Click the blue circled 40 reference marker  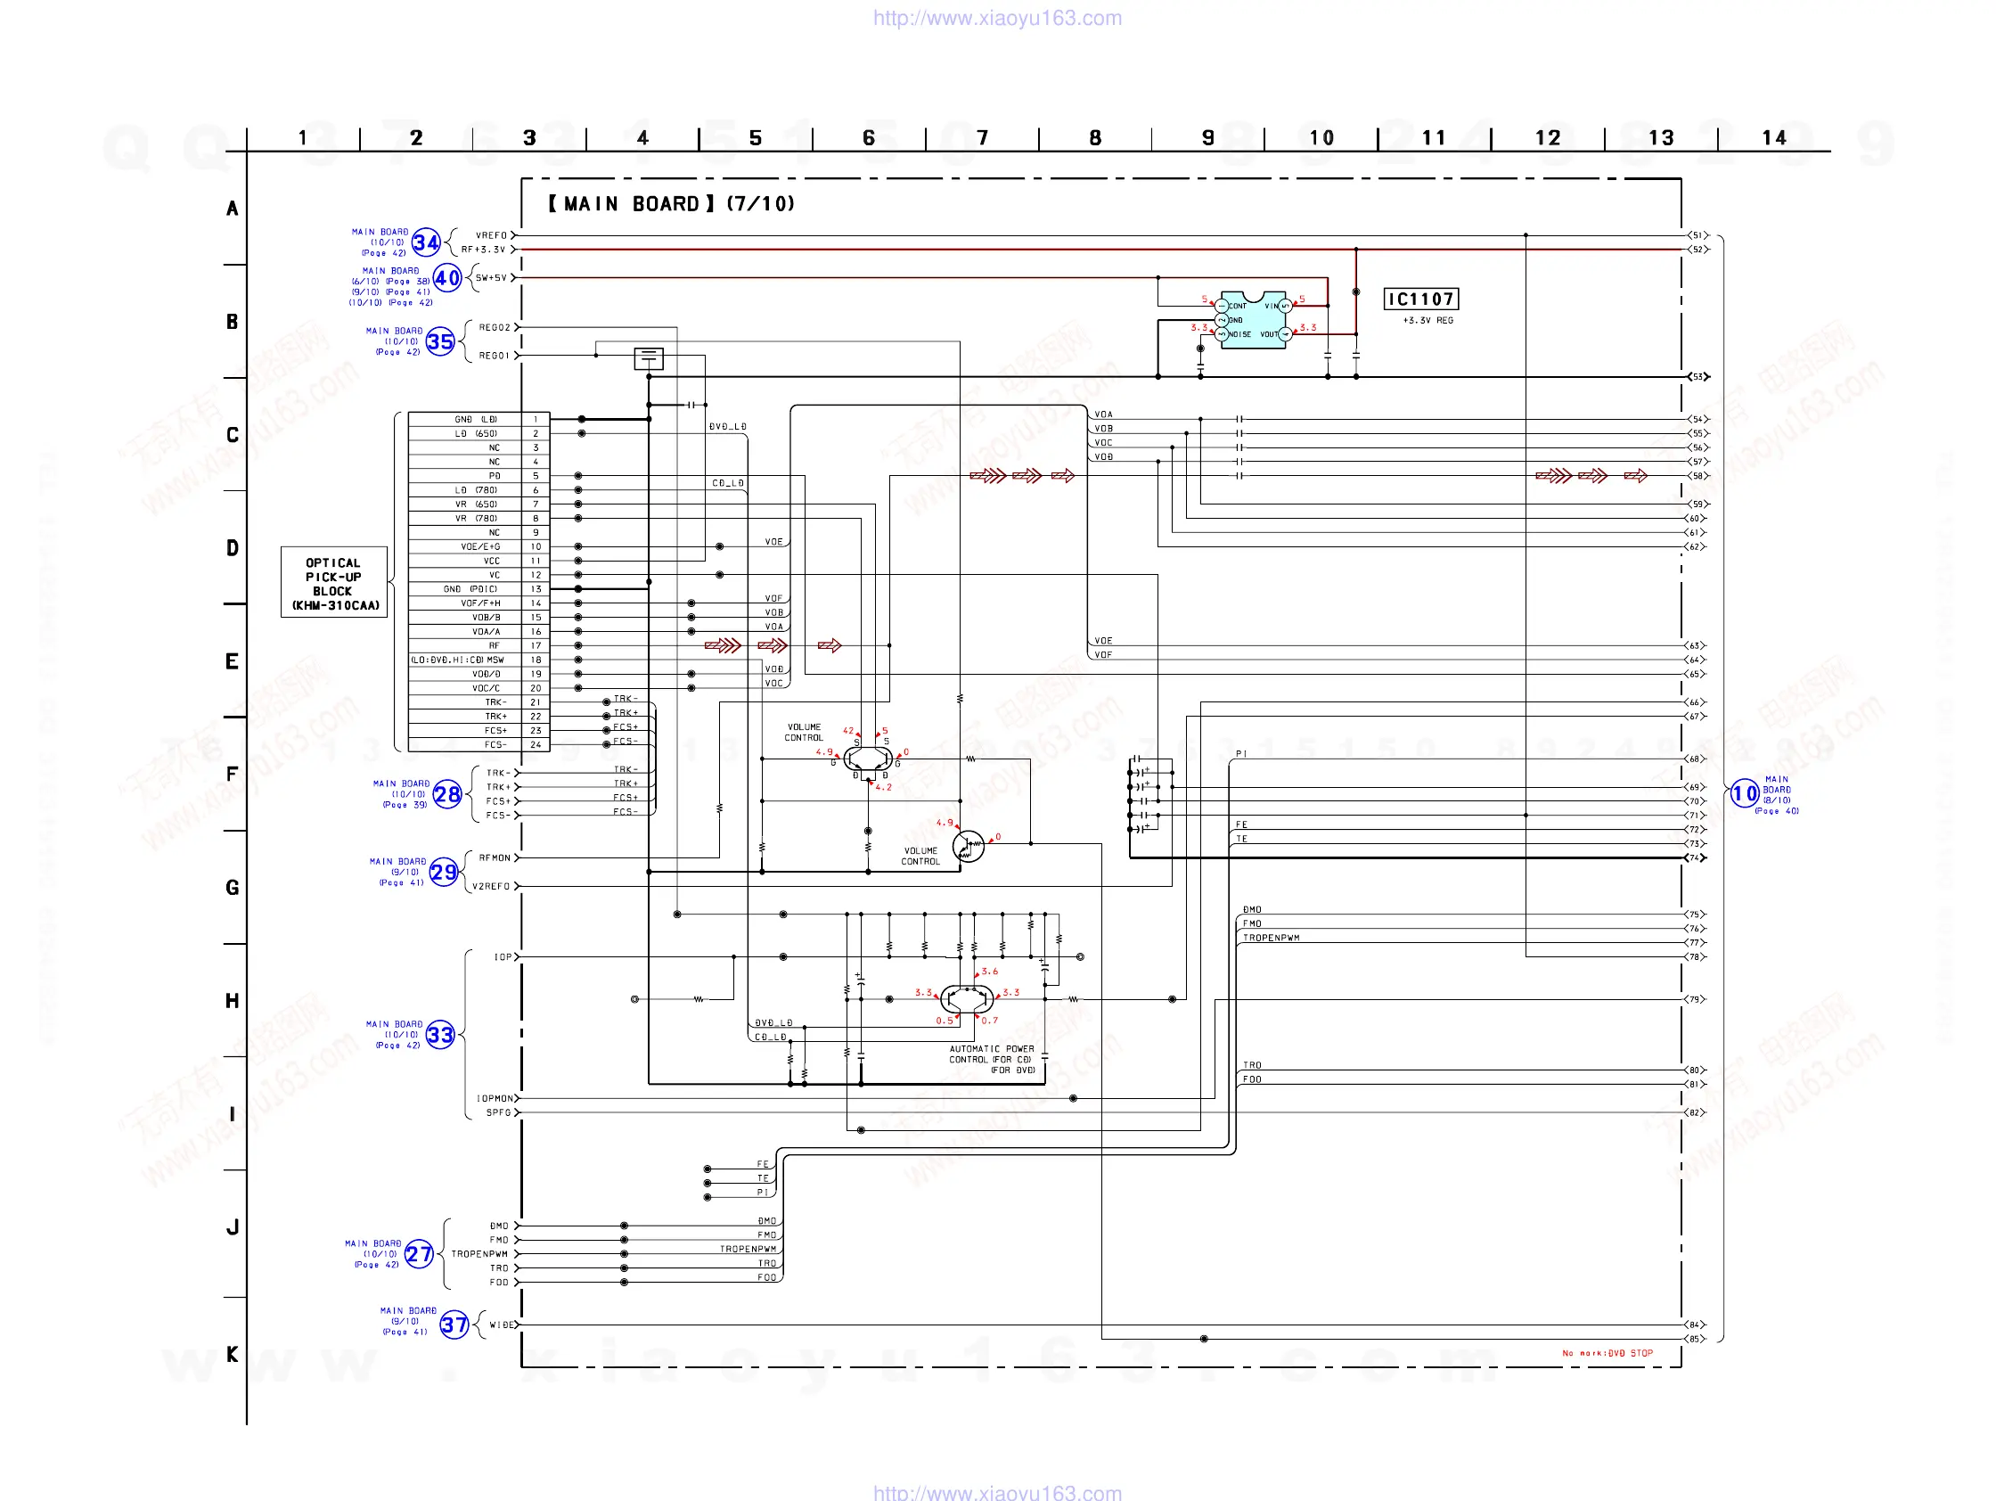coord(446,277)
